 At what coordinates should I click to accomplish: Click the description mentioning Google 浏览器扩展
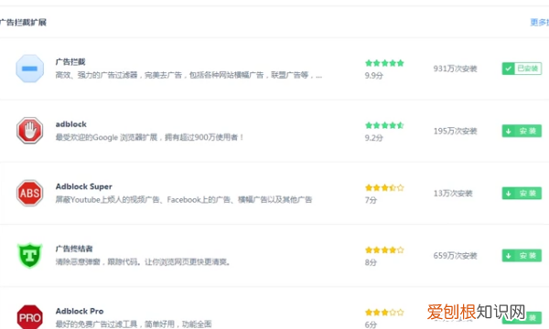click(x=149, y=137)
